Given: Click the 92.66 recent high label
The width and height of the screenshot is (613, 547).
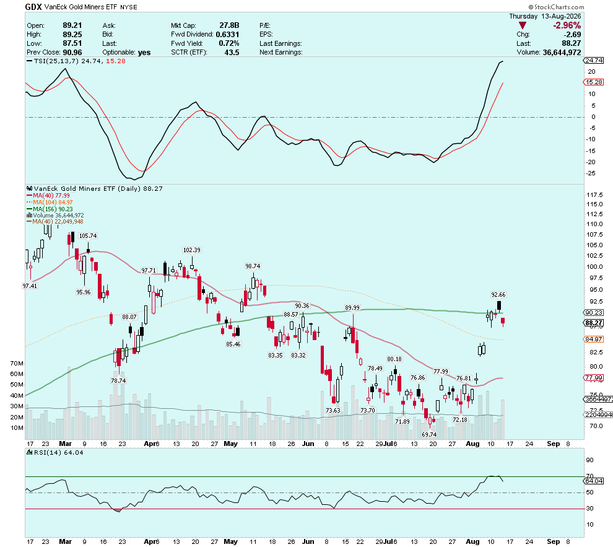Looking at the screenshot, I should 498,294.
